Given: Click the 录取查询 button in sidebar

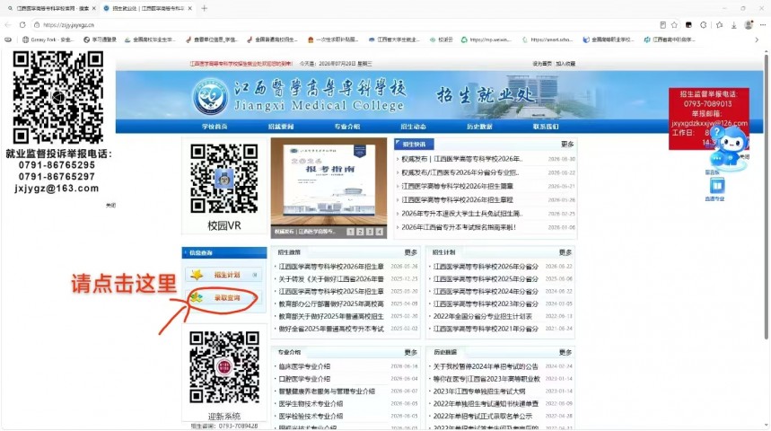Looking at the screenshot, I should click(223, 298).
